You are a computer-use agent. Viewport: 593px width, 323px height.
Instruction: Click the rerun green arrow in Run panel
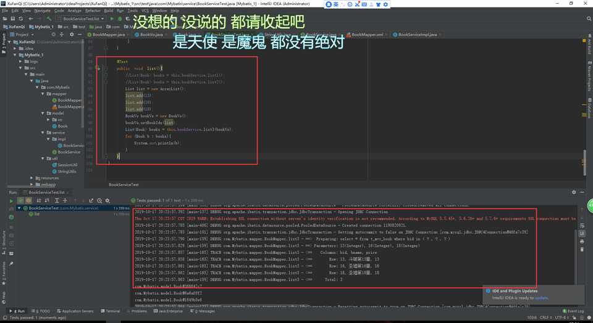point(11,201)
